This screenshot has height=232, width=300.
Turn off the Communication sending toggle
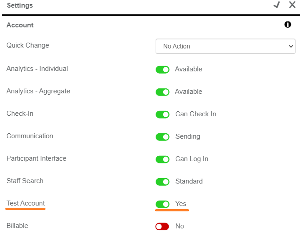tap(162, 137)
